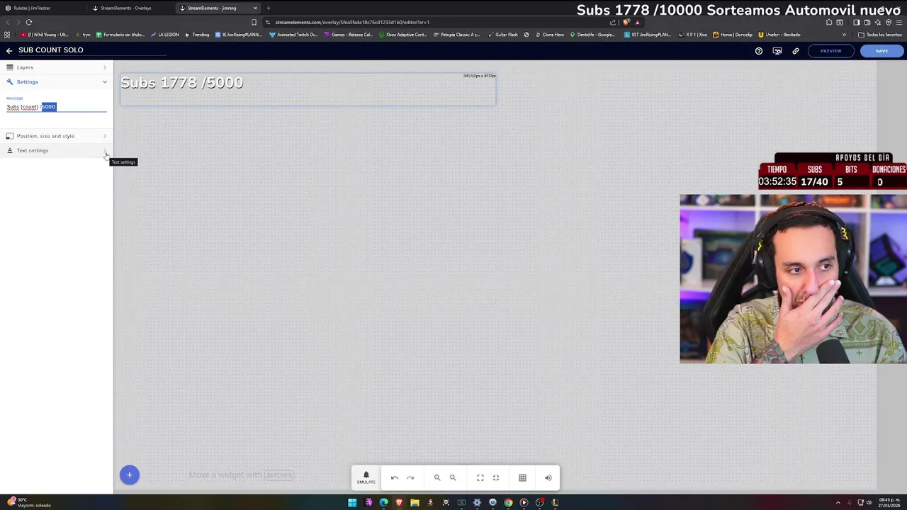Click into the Message input field
907x510 pixels.
[57, 107]
